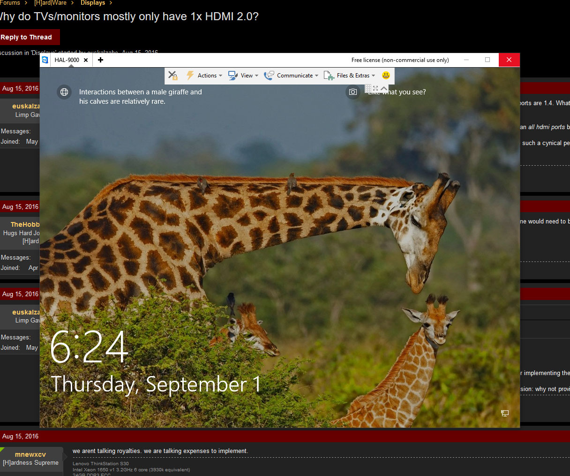Click the globe icon beside the giraffe caption

pyautogui.click(x=64, y=92)
